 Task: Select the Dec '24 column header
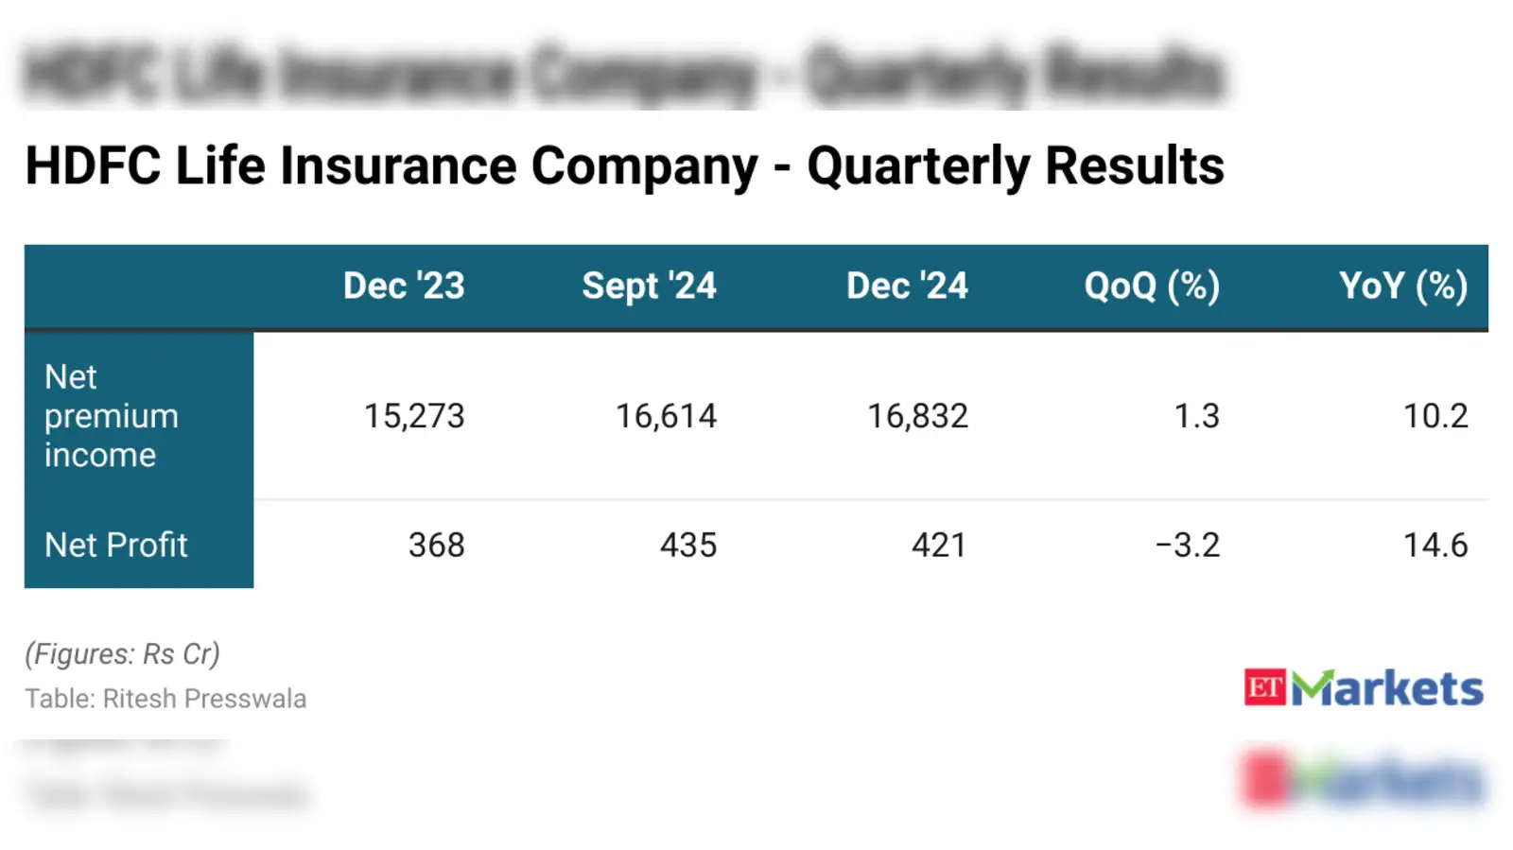point(907,286)
